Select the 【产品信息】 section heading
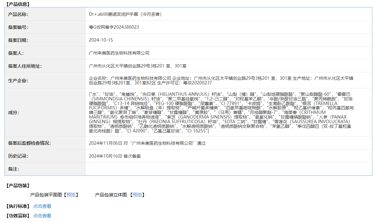Viewport: 377px width, 222px height. [x=18, y=4]
